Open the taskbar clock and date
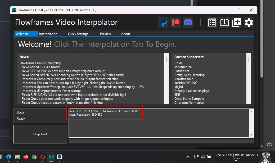 tap(237, 157)
